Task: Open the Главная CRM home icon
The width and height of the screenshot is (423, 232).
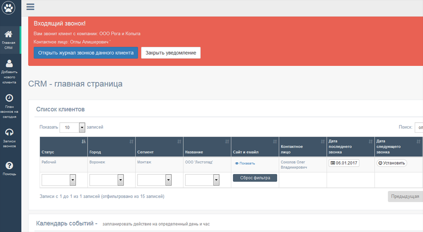Action: (x=8, y=34)
